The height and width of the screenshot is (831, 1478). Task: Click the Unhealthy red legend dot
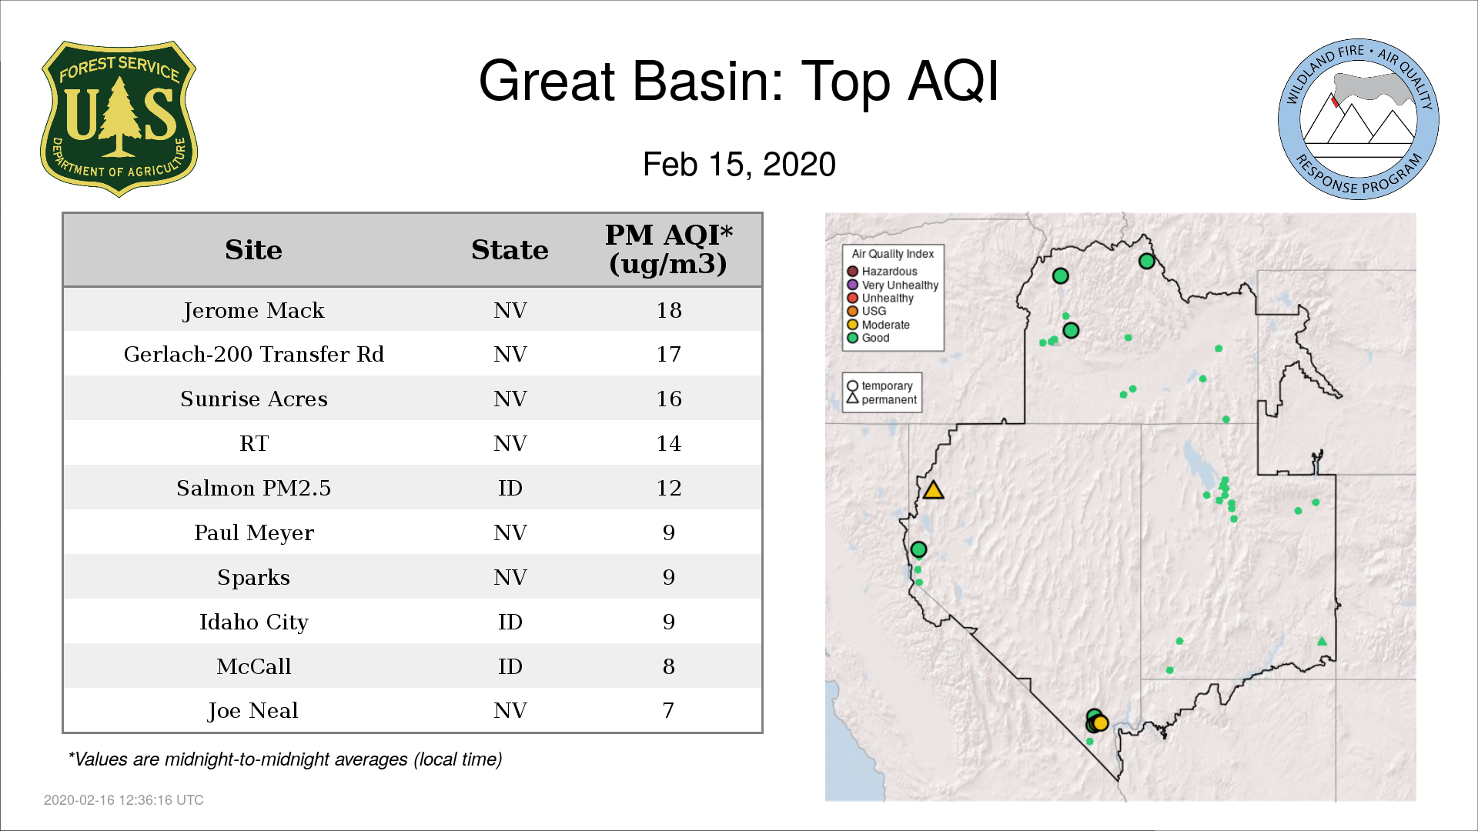[x=852, y=298]
